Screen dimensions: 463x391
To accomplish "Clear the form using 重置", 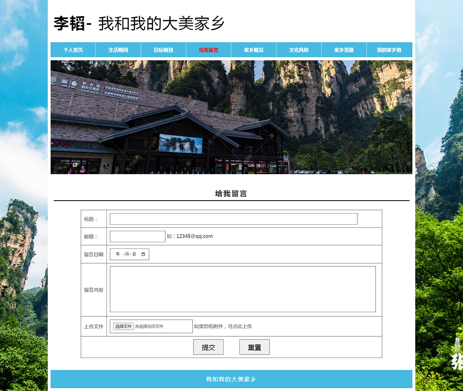I will tap(254, 347).
